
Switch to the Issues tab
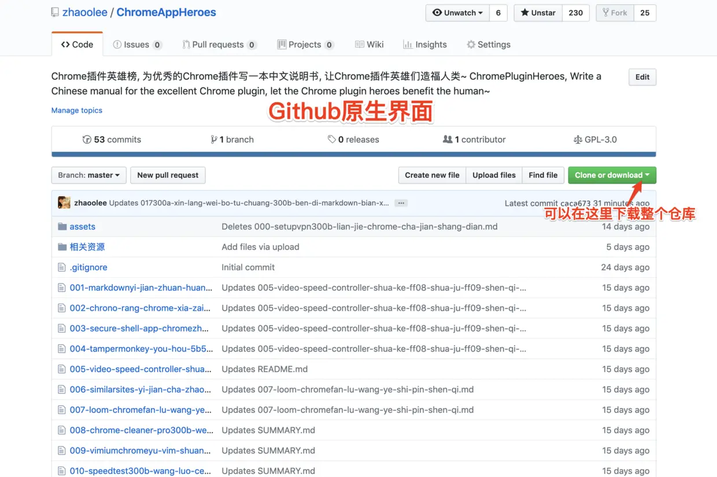coord(137,44)
